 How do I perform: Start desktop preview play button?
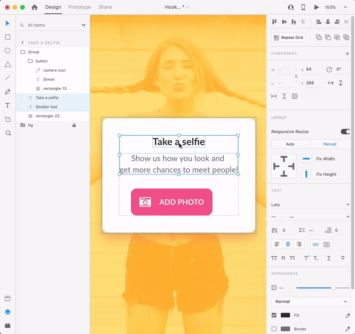click(316, 7)
